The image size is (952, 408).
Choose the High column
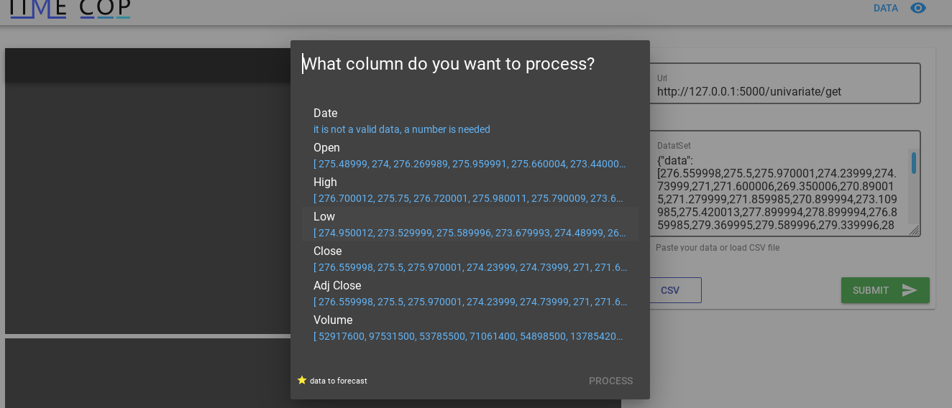pos(325,182)
